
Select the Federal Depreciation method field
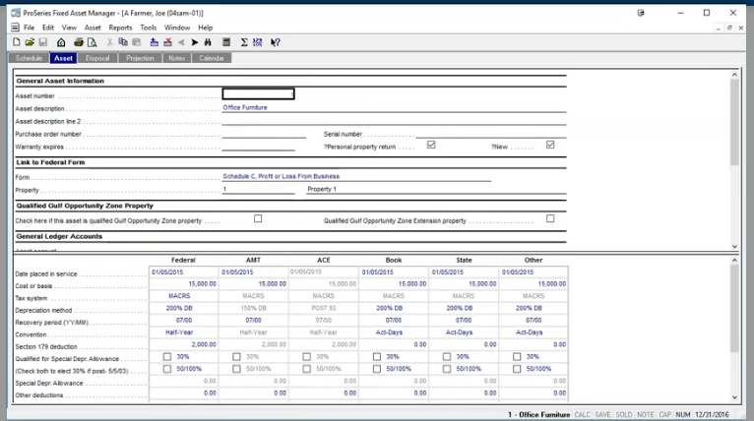point(179,309)
